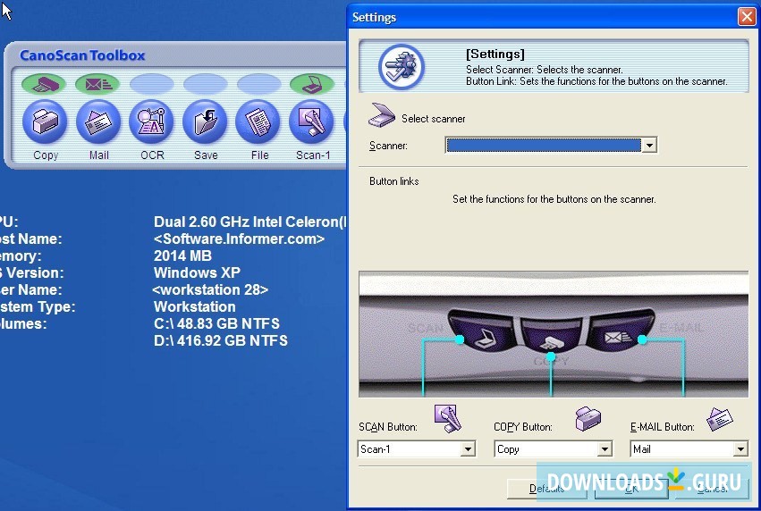The image size is (761, 511).
Task: Click the 'Button links' section heading
Action: tap(394, 181)
